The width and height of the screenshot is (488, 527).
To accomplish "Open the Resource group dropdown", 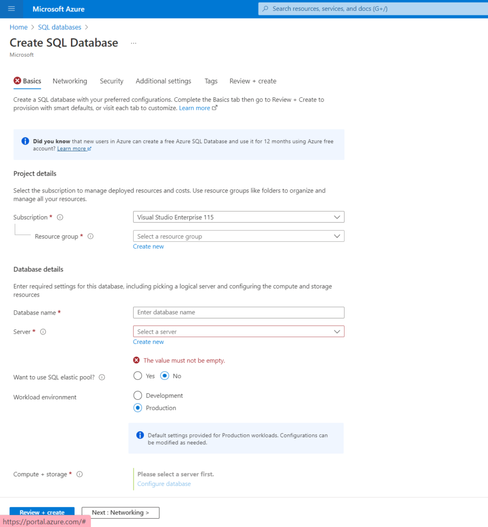I will tap(239, 236).
